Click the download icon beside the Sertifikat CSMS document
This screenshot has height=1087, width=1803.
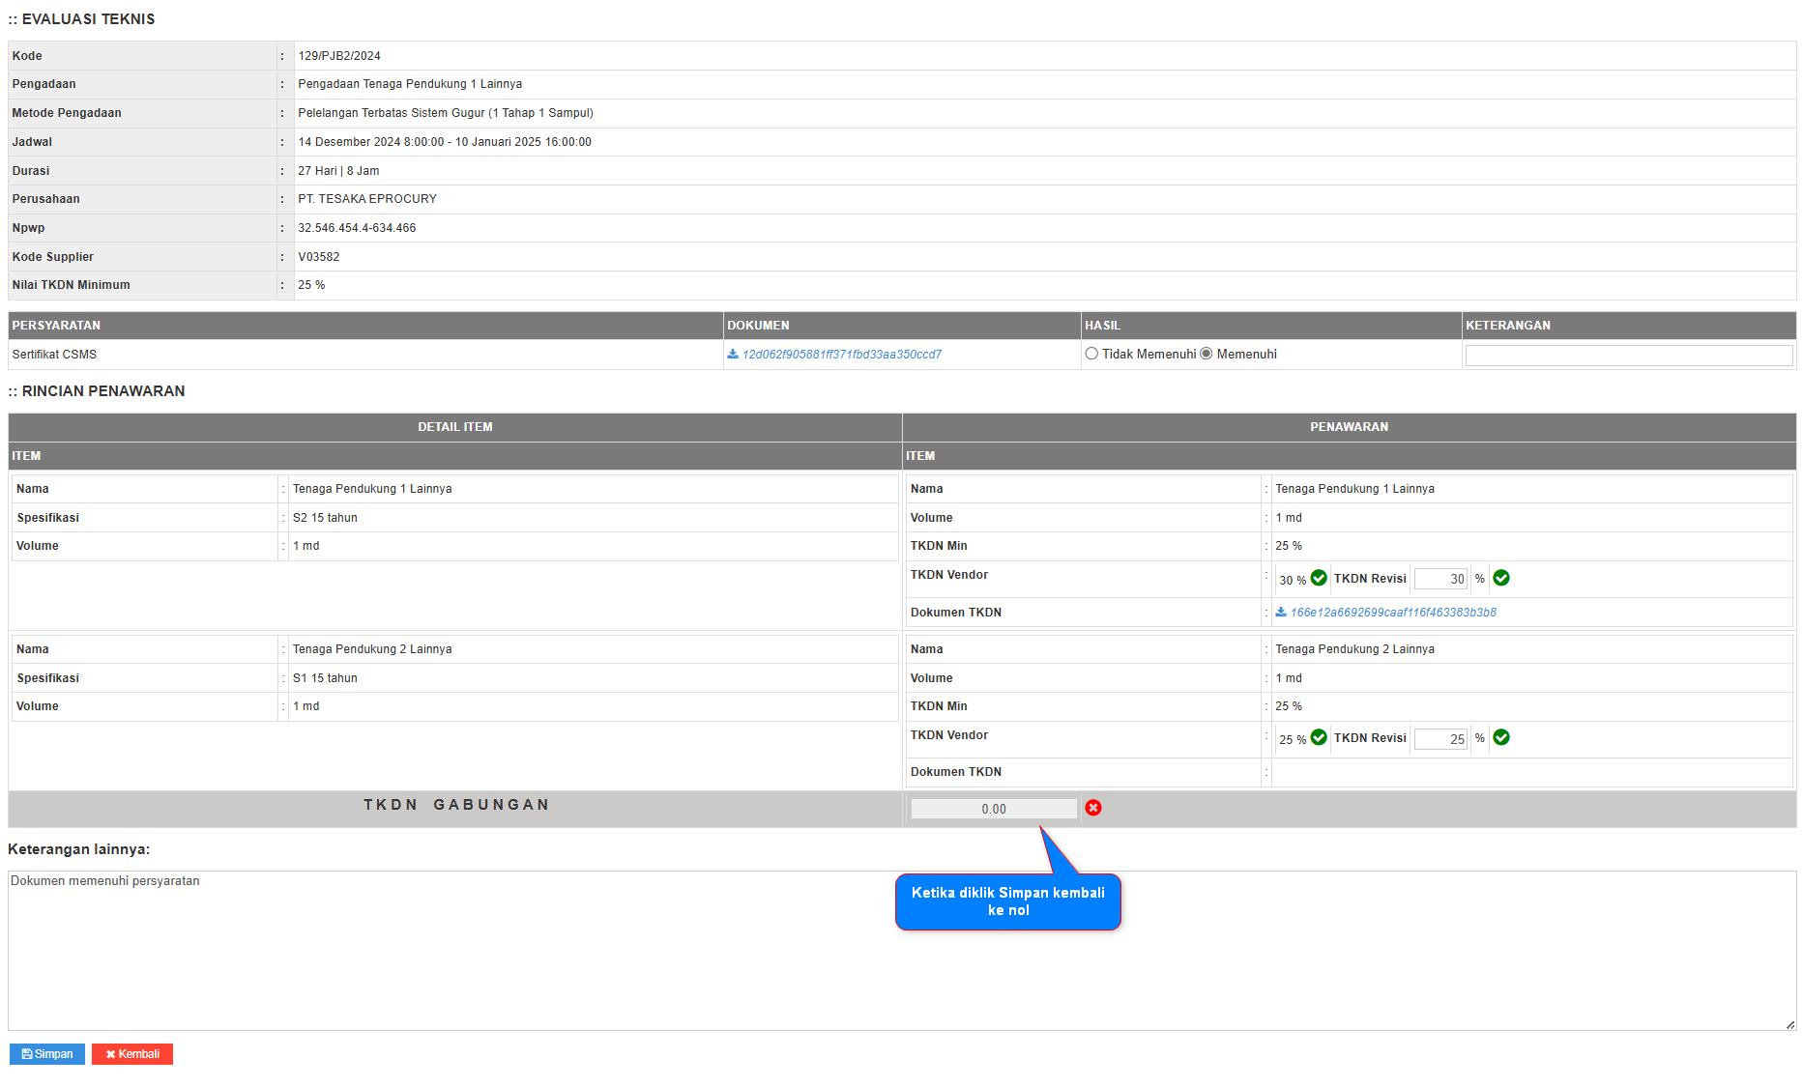(x=733, y=355)
